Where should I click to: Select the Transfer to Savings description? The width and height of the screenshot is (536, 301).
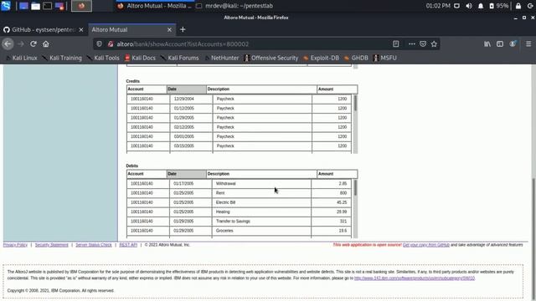[x=233, y=221]
